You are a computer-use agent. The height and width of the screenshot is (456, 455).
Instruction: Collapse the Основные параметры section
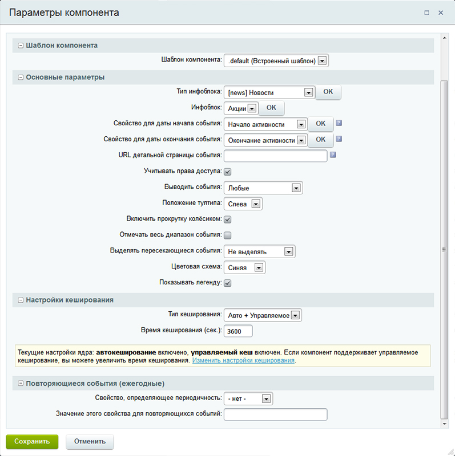click(x=21, y=77)
